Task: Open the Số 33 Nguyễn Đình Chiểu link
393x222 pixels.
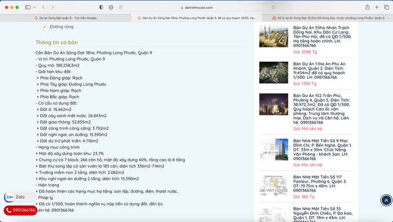Action: (323, 214)
